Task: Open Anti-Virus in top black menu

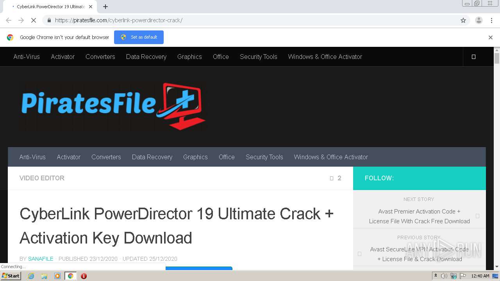Action: pos(27,57)
